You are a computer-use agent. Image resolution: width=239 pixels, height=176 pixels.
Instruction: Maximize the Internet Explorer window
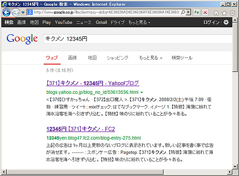click(x=228, y=4)
